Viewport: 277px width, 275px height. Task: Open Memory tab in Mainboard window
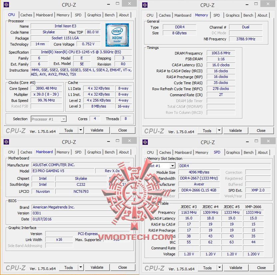[63, 152]
